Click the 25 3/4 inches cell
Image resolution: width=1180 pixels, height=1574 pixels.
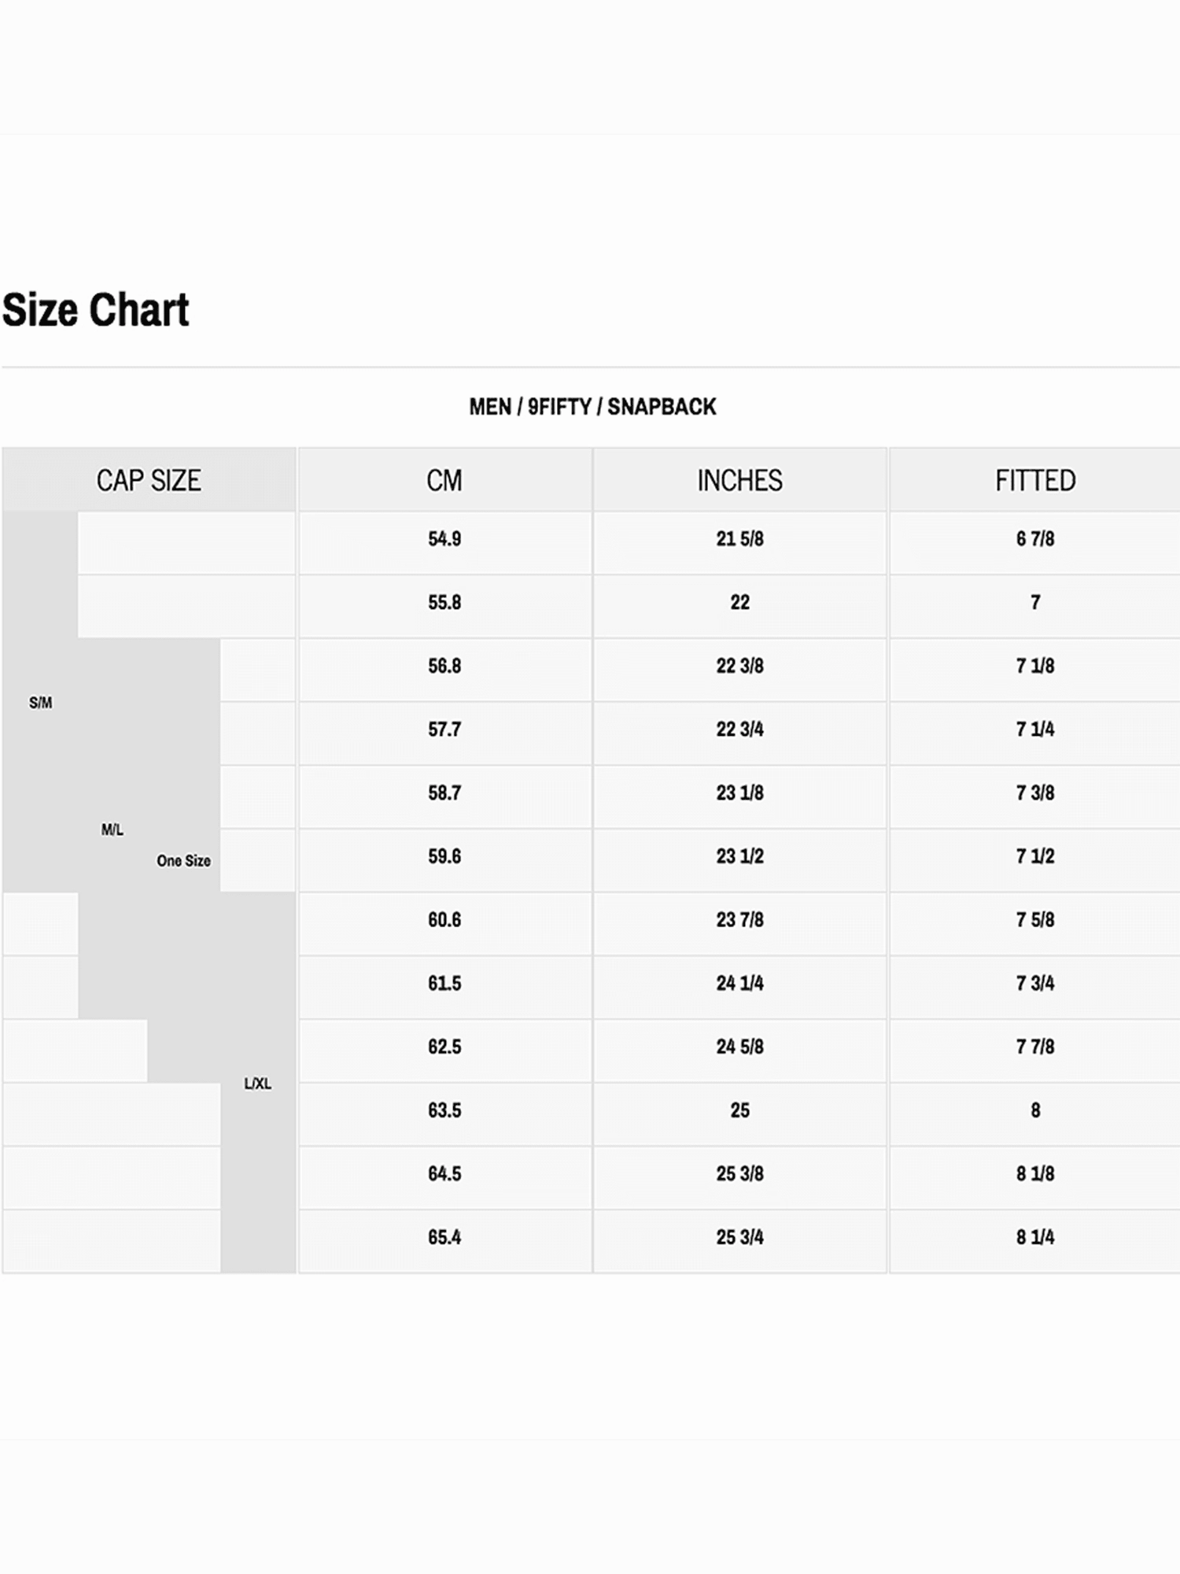tap(740, 1241)
